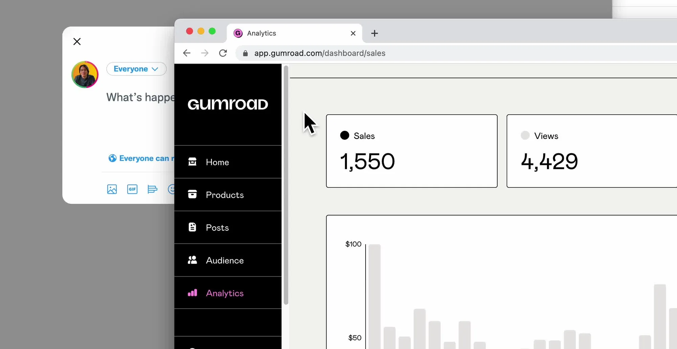677x349 pixels.
Task: Click the What's happening tweet text field
Action: [140, 97]
